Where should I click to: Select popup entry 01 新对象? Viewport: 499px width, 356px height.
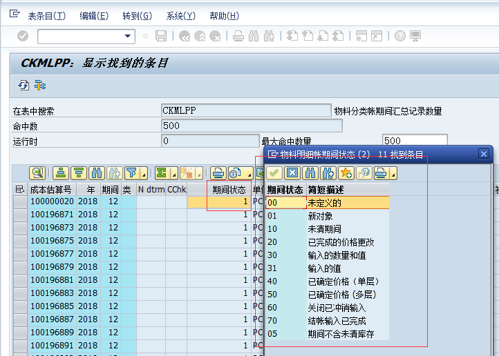[x=328, y=216]
